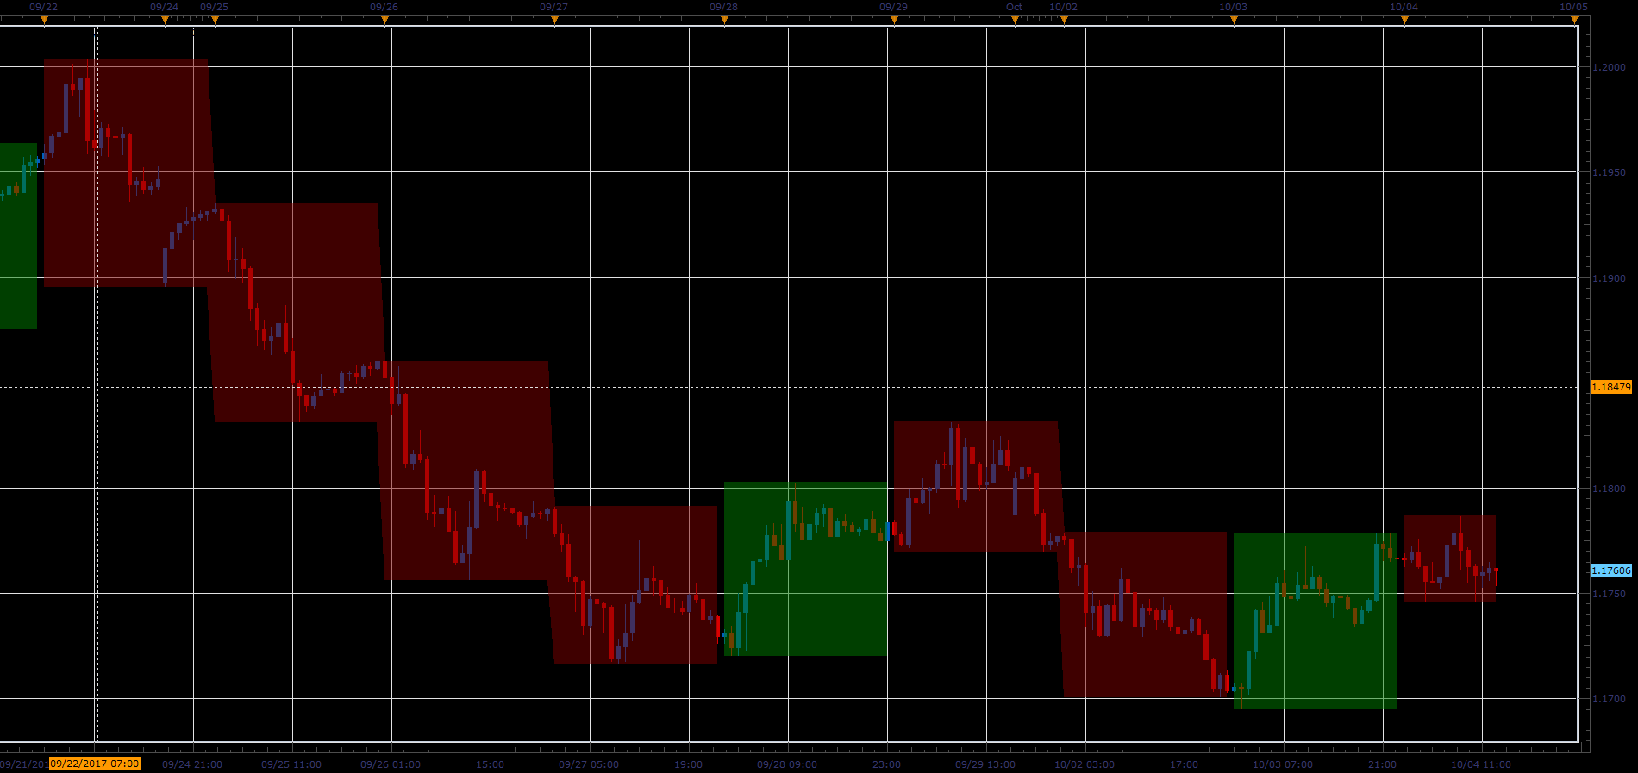Screen dimensions: 1638x773
Task: Click the 17:00 time axis label
Action: [1184, 764]
